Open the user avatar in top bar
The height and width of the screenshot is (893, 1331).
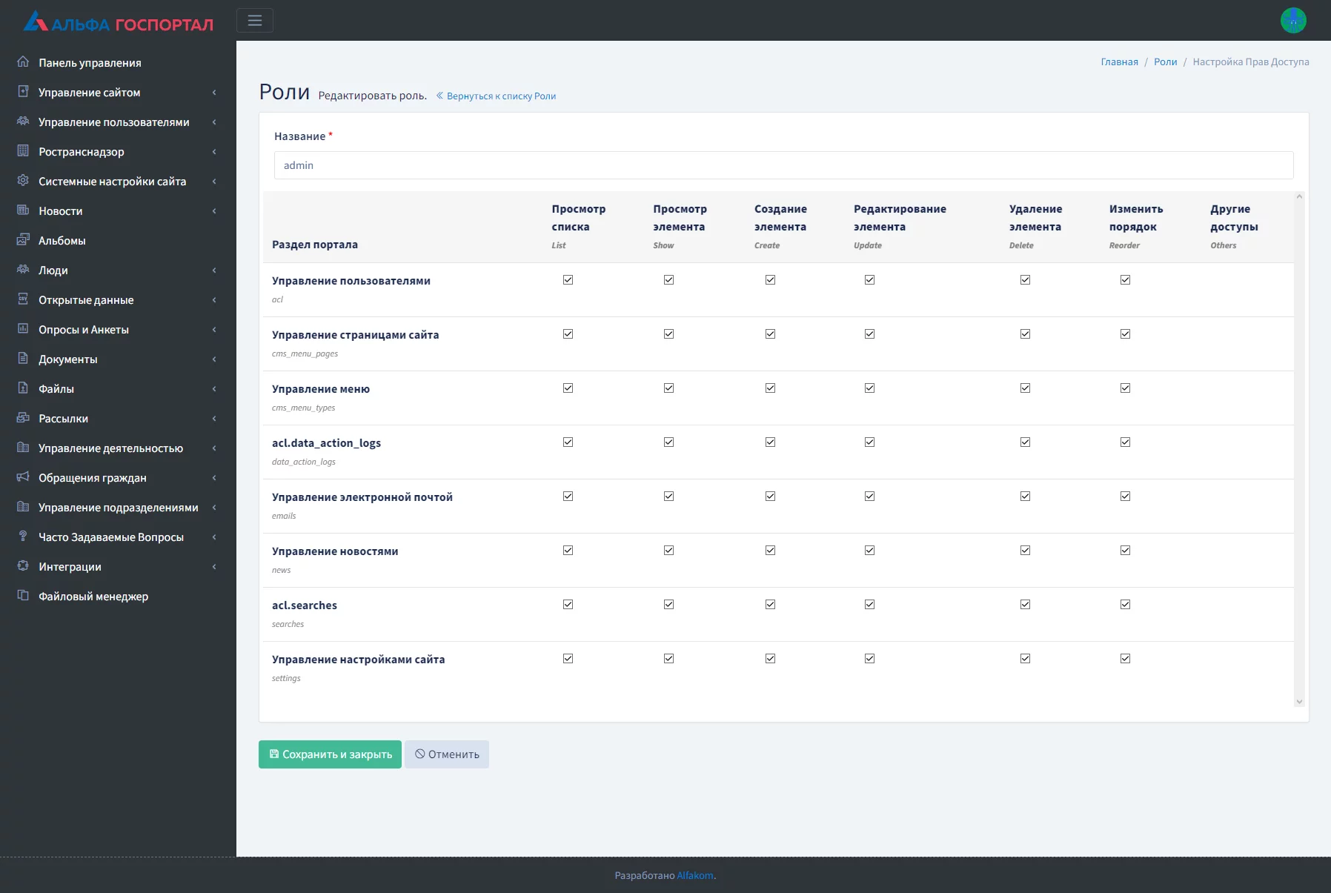(x=1292, y=21)
